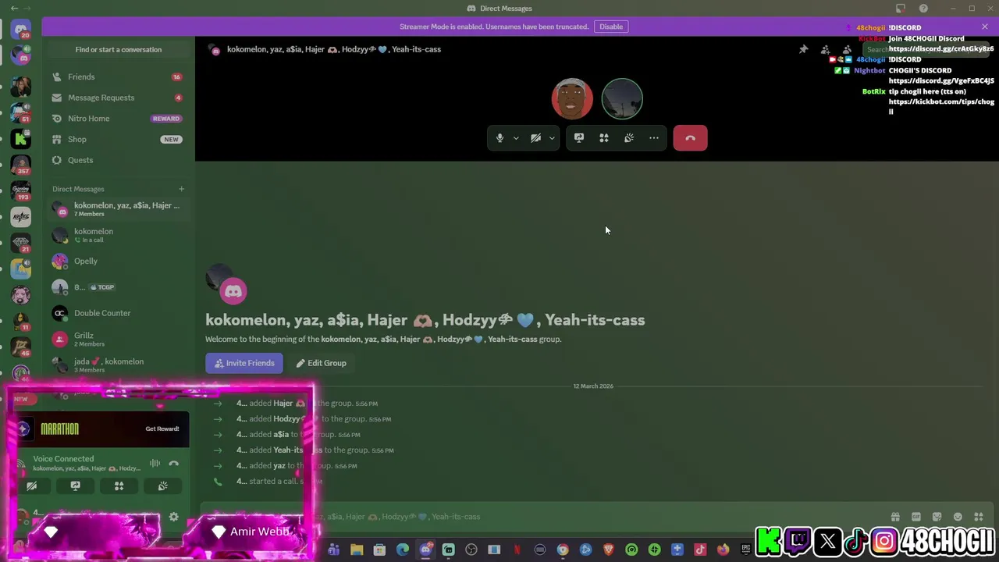Open the green K server icon
This screenshot has width=999, height=562.
coord(21,139)
